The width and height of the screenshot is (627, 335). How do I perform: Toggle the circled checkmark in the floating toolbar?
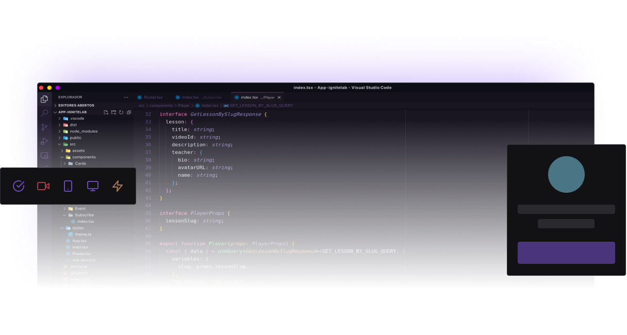click(19, 186)
